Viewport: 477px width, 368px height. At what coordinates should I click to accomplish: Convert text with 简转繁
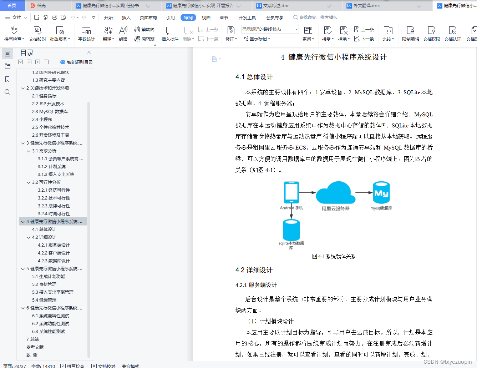[x=144, y=39]
